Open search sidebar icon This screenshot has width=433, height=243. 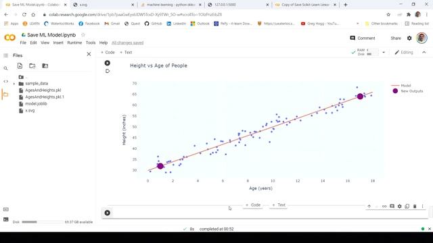(x=6, y=68)
